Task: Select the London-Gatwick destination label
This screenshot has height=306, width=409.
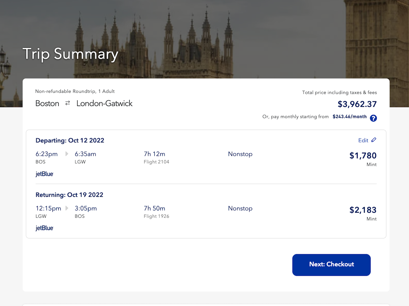Action: [105, 104]
